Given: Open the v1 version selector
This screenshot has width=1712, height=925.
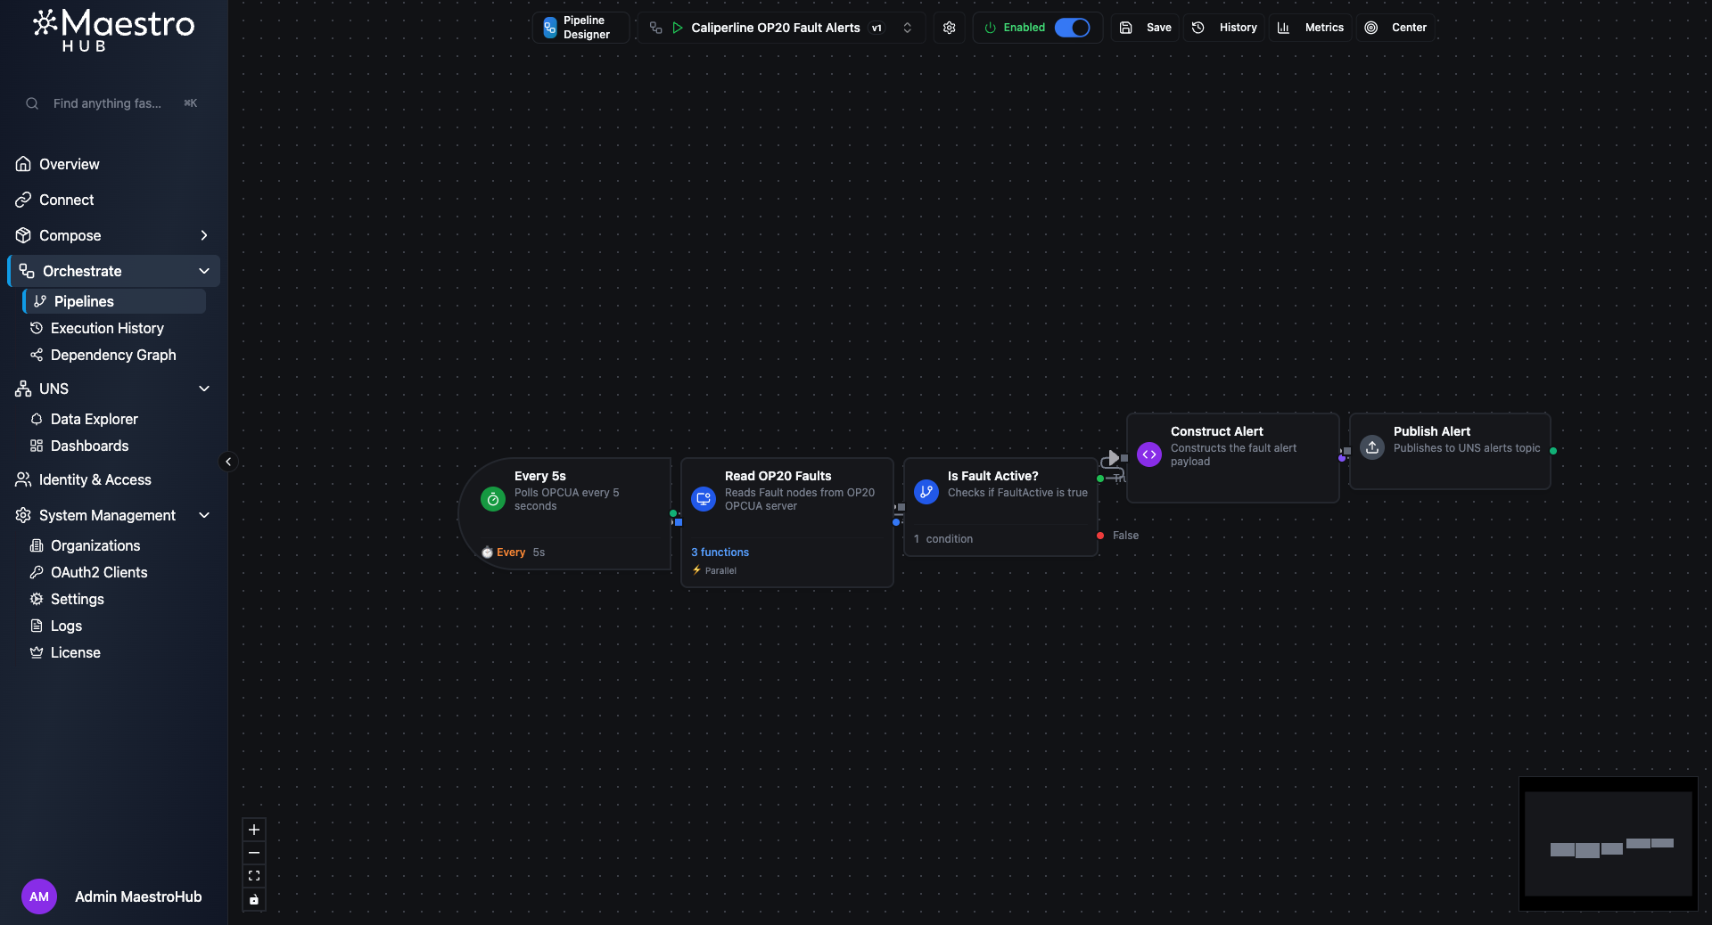Looking at the screenshot, I should (x=908, y=28).
